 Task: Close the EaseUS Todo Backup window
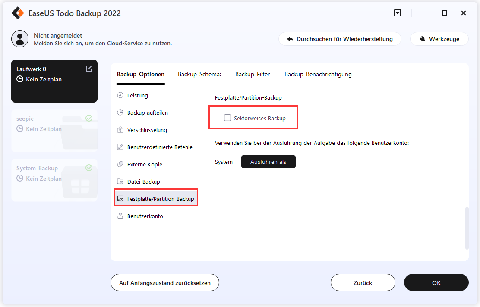tap(464, 13)
